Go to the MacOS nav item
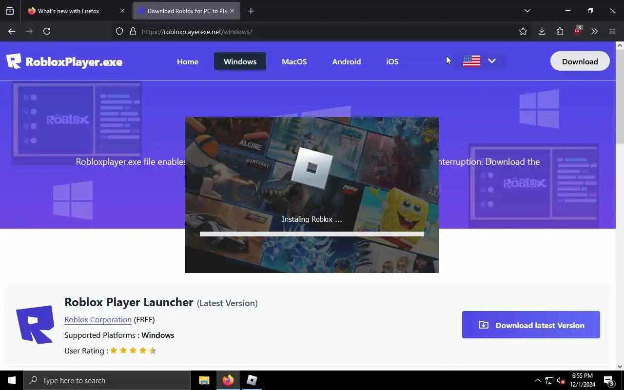 pos(294,61)
